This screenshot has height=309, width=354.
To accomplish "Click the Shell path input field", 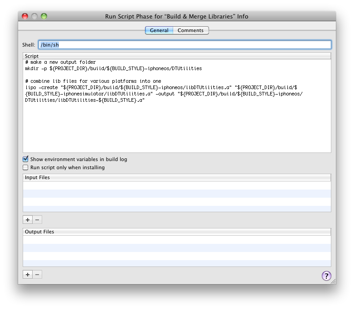I will (184, 45).
